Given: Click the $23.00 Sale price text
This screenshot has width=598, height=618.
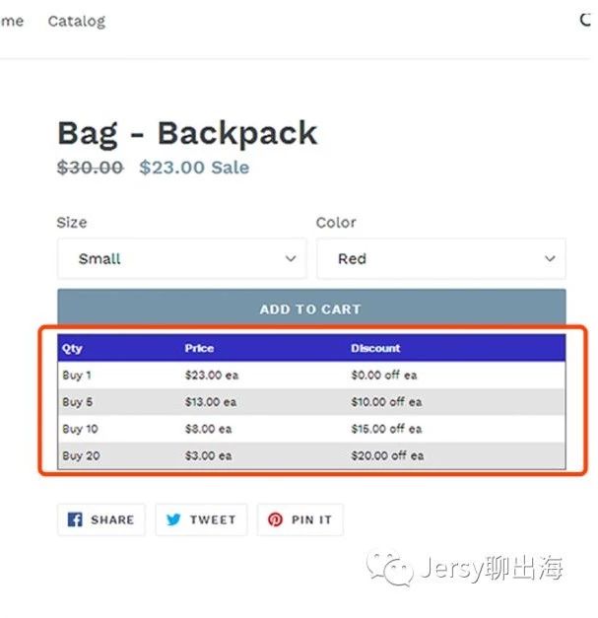Looking at the screenshot, I should (194, 168).
